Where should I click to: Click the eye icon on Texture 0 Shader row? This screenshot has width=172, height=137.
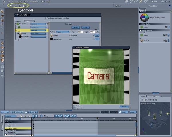[x=164, y=35]
